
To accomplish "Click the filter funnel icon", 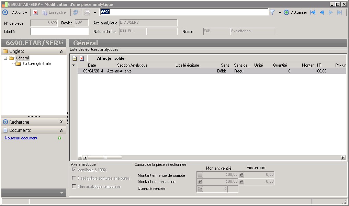I will [272, 12].
